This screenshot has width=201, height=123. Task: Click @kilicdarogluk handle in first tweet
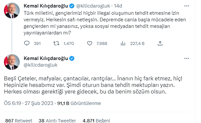coord(93,6)
